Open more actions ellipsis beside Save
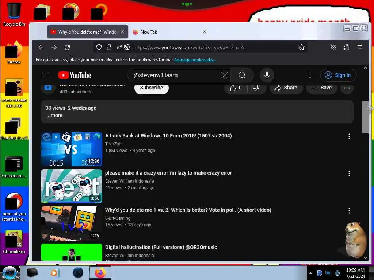This screenshot has height=280, width=374. coord(347,88)
